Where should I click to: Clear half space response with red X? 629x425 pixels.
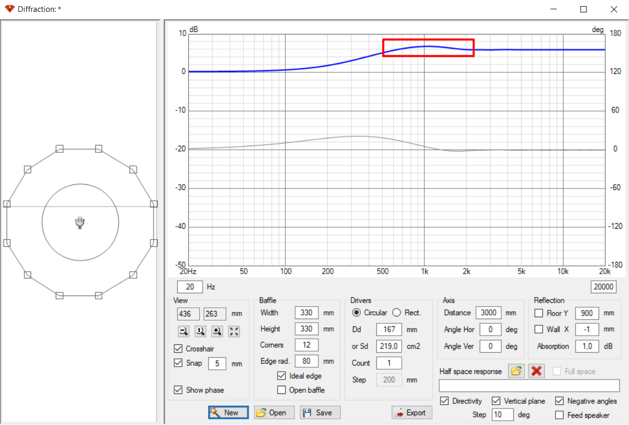click(536, 371)
